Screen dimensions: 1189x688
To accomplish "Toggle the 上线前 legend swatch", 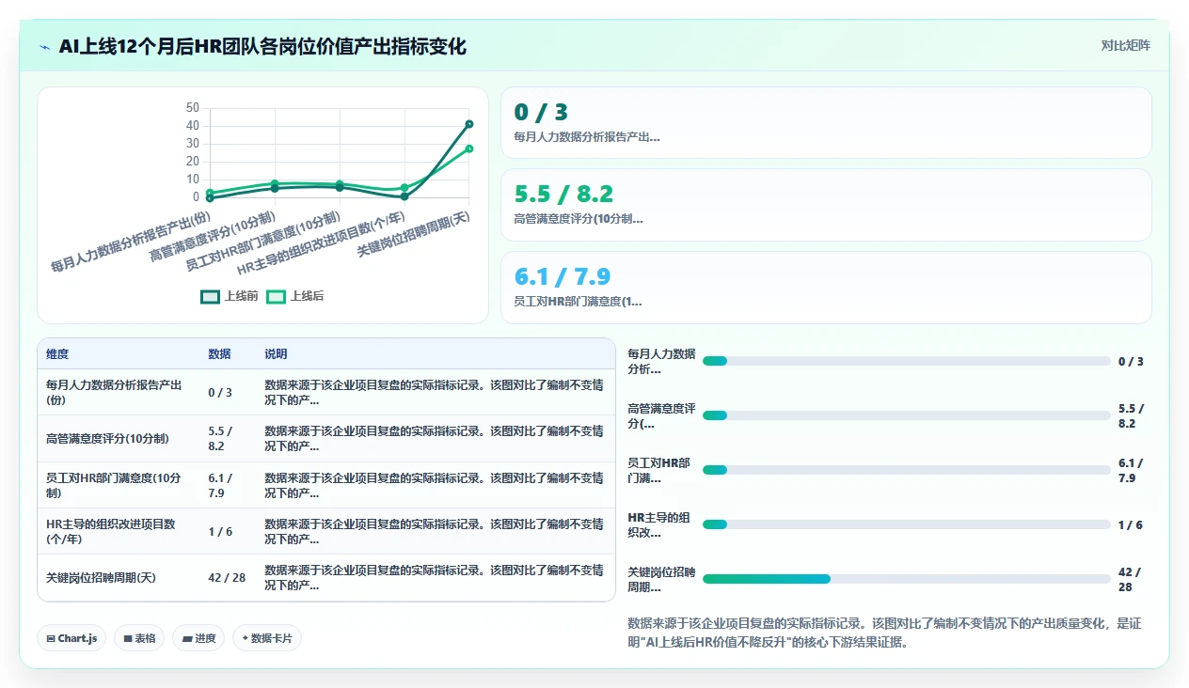I will (x=210, y=296).
